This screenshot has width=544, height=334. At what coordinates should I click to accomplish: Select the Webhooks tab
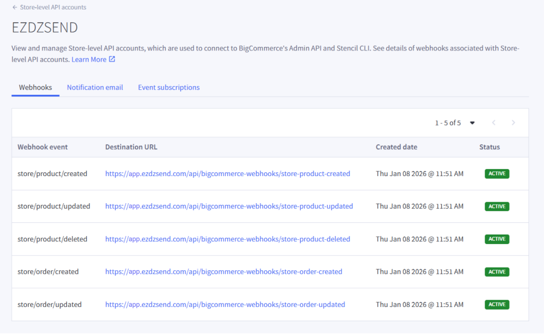[x=36, y=87]
